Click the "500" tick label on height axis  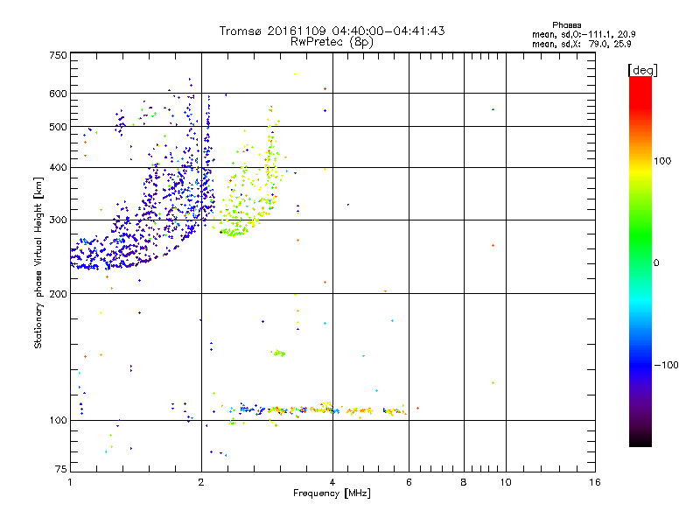[x=58, y=127]
